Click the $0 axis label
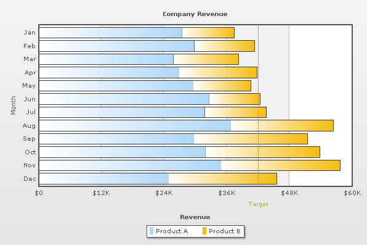Viewport: 367px width, 245px height. pyautogui.click(x=39, y=193)
